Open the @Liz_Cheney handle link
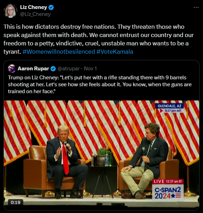 pyautogui.click(x=35, y=14)
